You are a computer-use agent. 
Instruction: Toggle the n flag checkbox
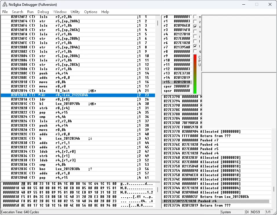[x=195, y=17]
